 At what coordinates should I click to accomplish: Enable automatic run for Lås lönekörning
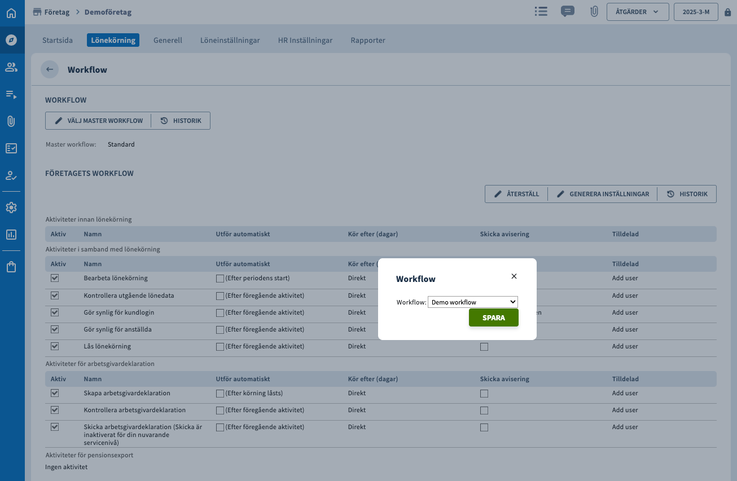click(x=220, y=347)
